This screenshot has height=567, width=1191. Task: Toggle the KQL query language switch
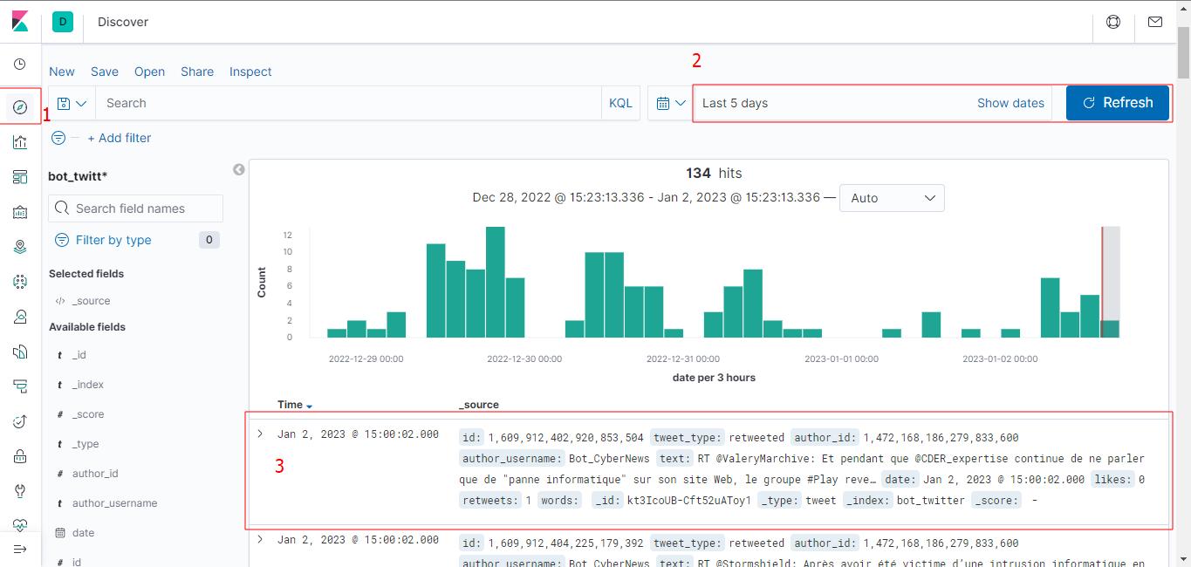(x=620, y=103)
